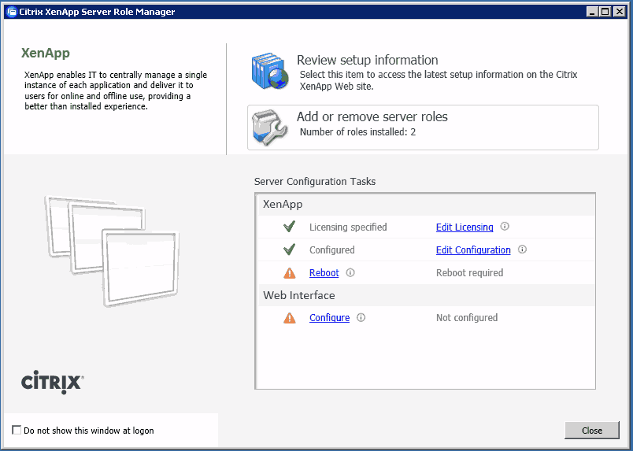Screen dimensions: 633x451
Task: Enable Do not show this window at logon
Action: coord(17,430)
